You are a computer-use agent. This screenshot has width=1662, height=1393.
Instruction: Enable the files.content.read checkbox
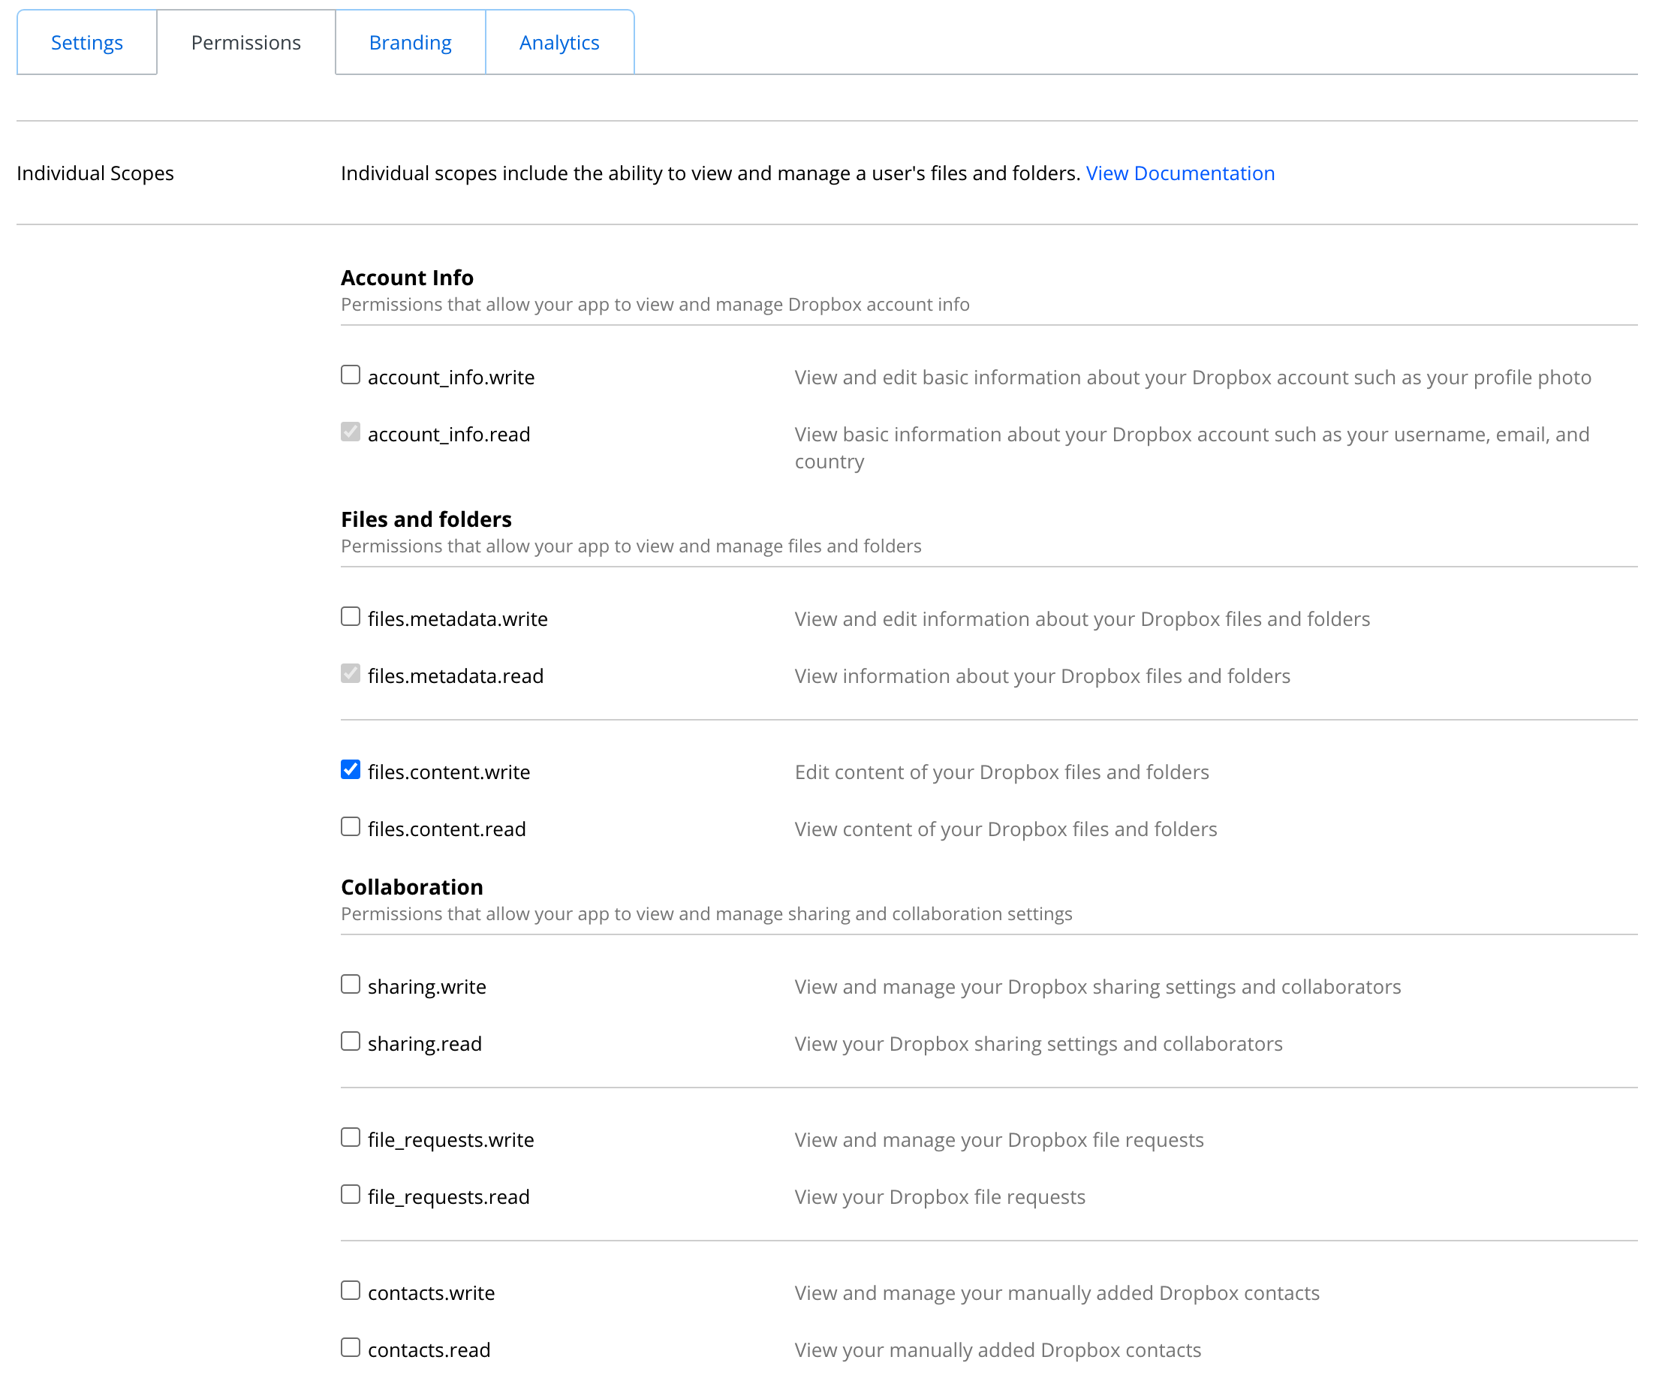coord(351,826)
